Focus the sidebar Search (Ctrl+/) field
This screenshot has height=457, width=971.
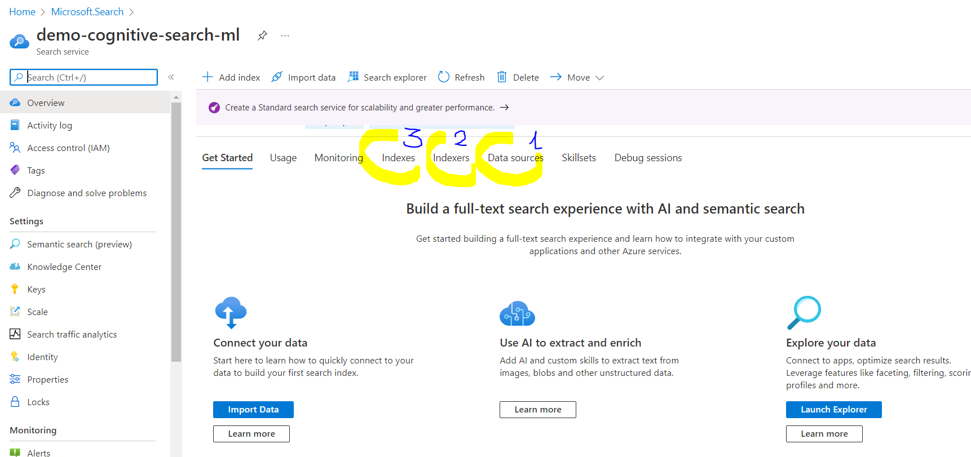(83, 77)
